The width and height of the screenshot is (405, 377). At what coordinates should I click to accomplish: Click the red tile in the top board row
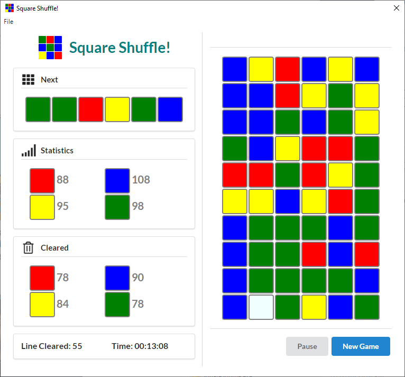(x=288, y=69)
